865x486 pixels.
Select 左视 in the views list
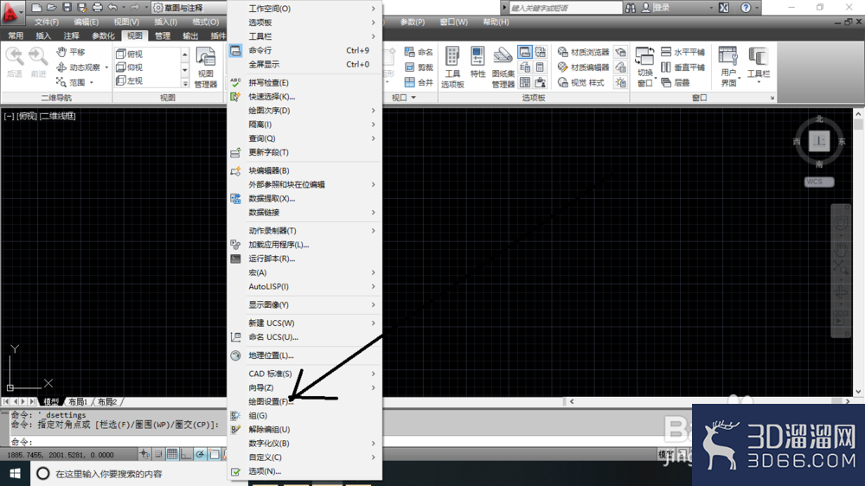(x=131, y=80)
